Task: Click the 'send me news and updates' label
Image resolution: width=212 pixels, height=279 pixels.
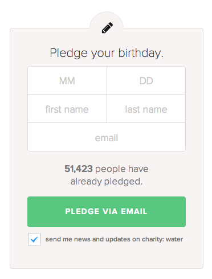Action: [114, 239]
